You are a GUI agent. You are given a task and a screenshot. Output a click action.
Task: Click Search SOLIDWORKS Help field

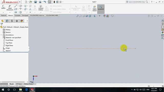(137, 2)
